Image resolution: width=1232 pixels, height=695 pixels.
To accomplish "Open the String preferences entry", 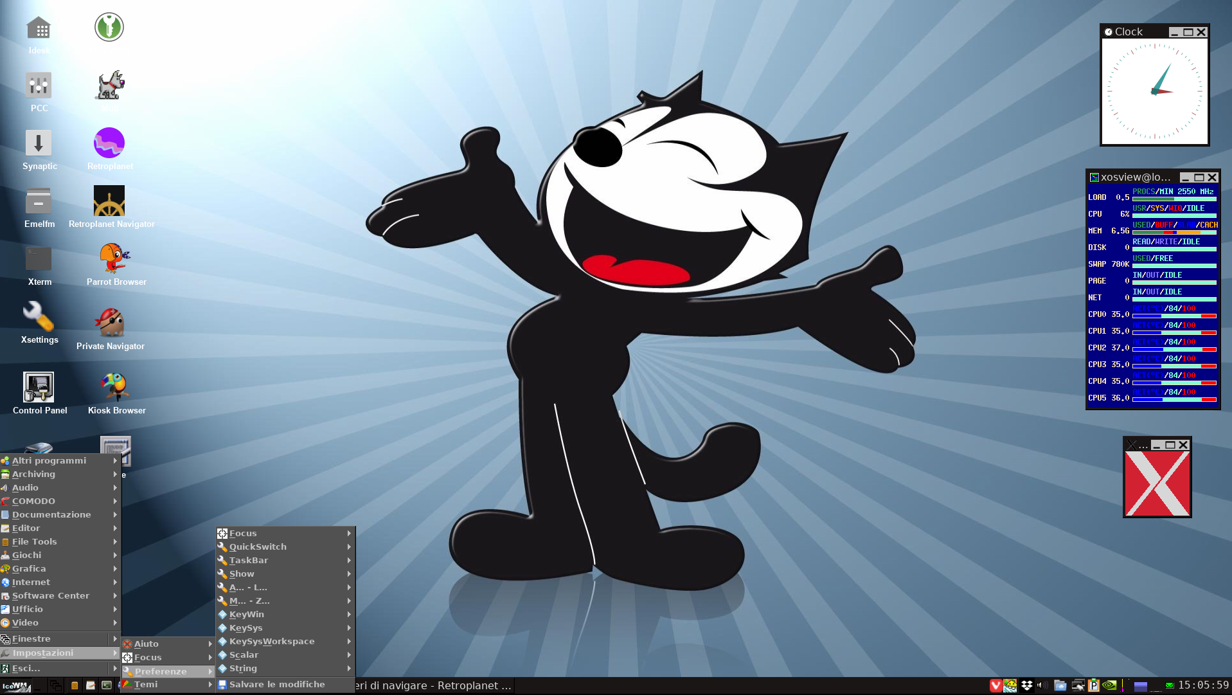I will tap(285, 668).
